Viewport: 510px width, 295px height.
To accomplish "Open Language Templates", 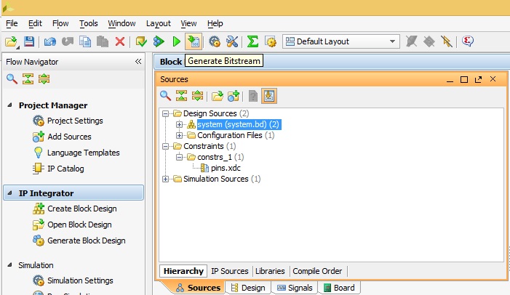I will coord(76,153).
